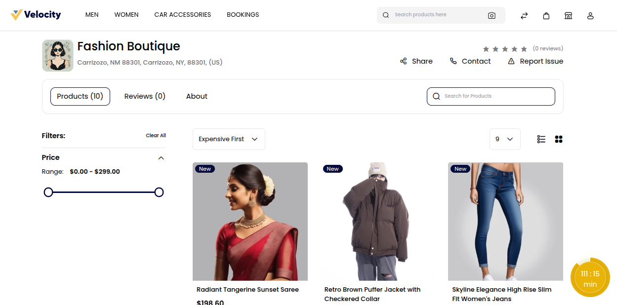Click the compare products arrows icon
Screen dimensions: 617x305
(x=524, y=16)
